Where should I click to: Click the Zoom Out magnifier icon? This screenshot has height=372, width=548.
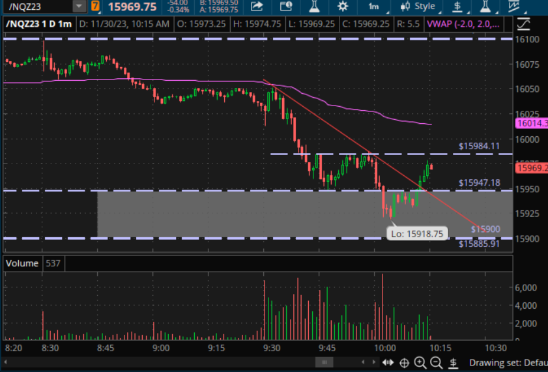[x=436, y=363]
